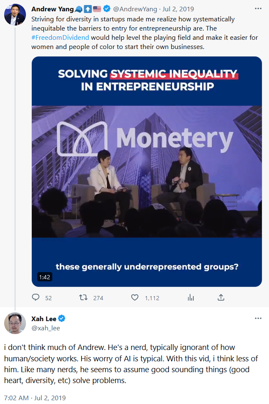Click Andrew Yang's verified badge

point(106,9)
